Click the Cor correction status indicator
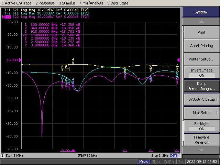Screen dimensions: 220x165 (x=174, y=156)
